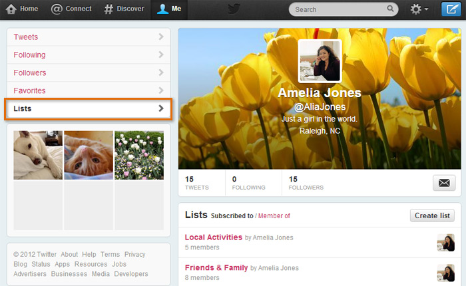Open the Businesses footer link
Image resolution: width=466 pixels, height=286 pixels.
(69, 274)
